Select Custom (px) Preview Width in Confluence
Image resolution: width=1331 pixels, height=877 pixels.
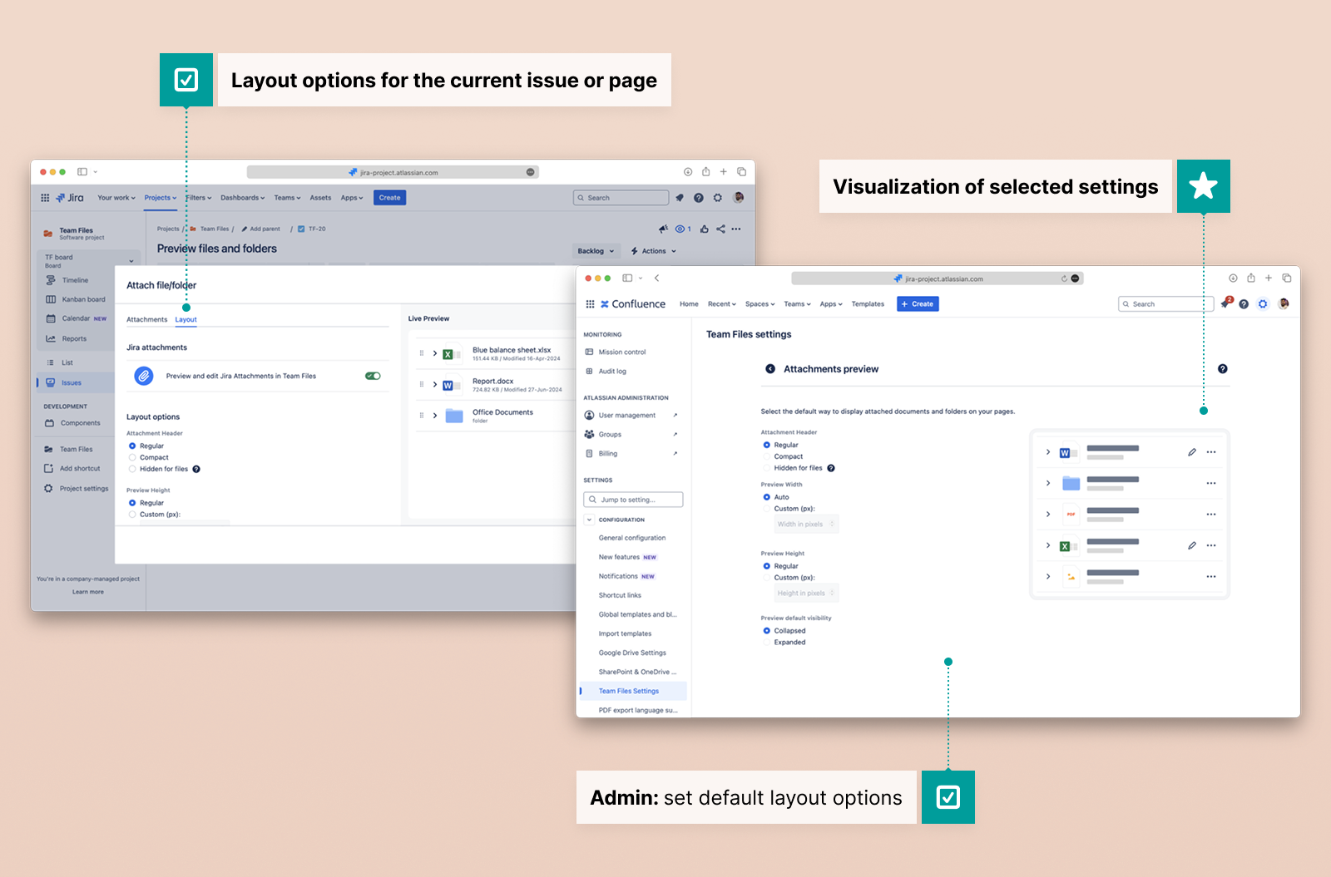click(767, 509)
